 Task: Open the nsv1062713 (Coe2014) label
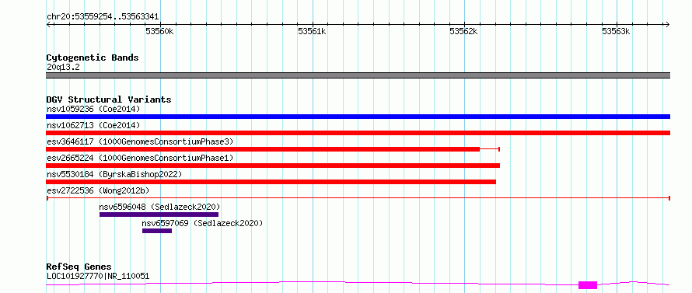click(x=93, y=125)
